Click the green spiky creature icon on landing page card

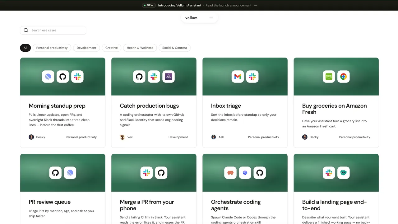(344, 173)
